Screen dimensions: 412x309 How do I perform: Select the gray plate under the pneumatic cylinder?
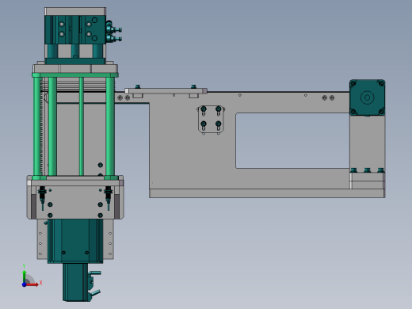tap(75, 69)
